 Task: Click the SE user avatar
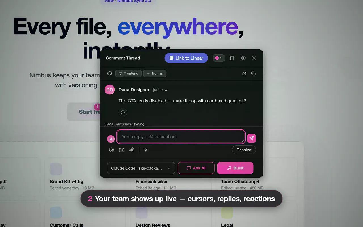[x=111, y=139]
